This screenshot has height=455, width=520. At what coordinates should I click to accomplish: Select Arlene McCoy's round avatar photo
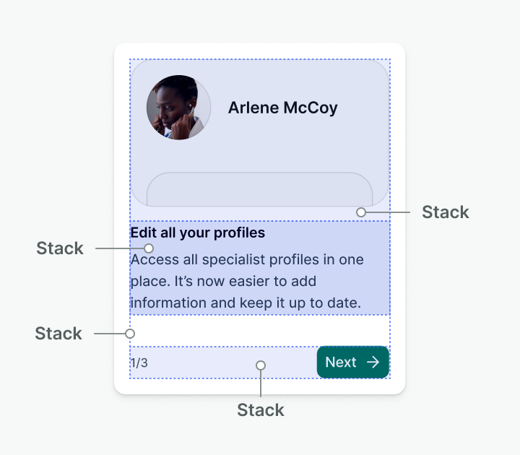tap(178, 108)
